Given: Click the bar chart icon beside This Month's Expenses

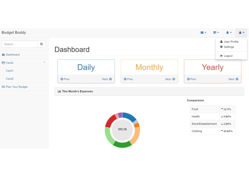Looking at the screenshot, I should point(59,91).
